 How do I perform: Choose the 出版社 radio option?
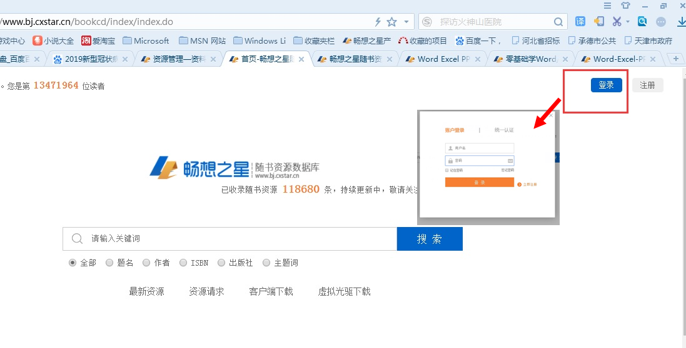click(221, 263)
